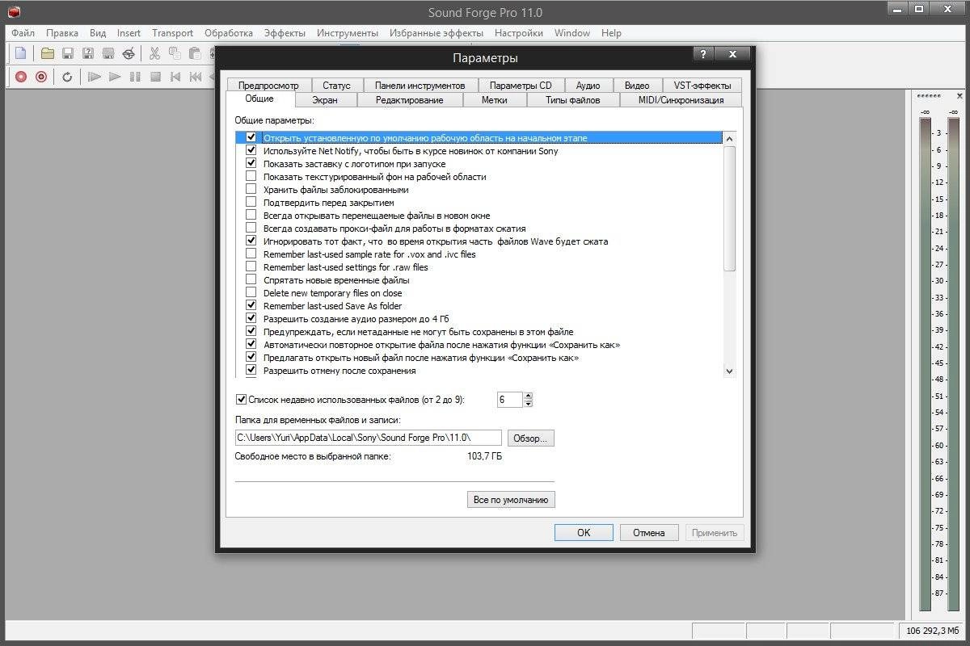970x646 pixels.
Task: Click the Save floppy disk icon
Action: [68, 54]
